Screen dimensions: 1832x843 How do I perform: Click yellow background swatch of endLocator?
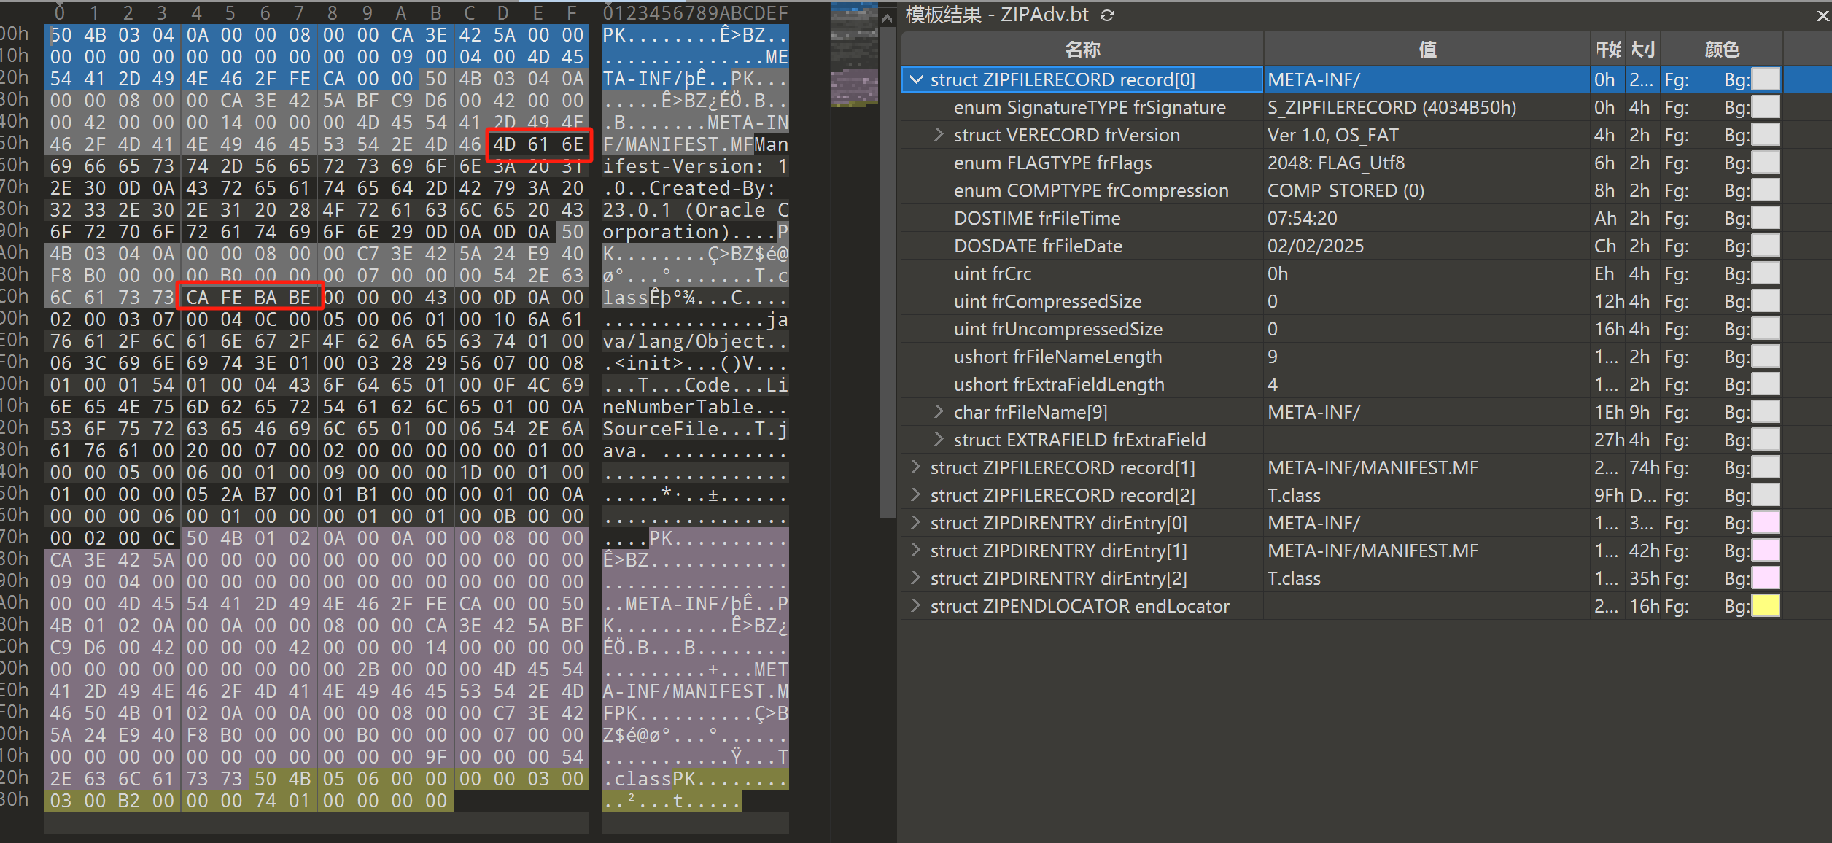pos(1766,606)
